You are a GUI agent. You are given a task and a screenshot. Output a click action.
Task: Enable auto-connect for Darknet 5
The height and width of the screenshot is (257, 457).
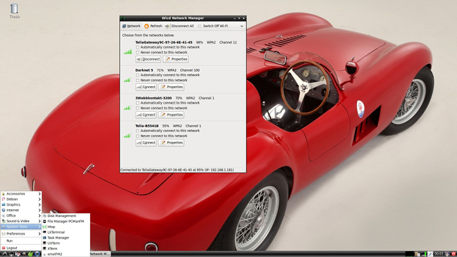click(x=137, y=75)
